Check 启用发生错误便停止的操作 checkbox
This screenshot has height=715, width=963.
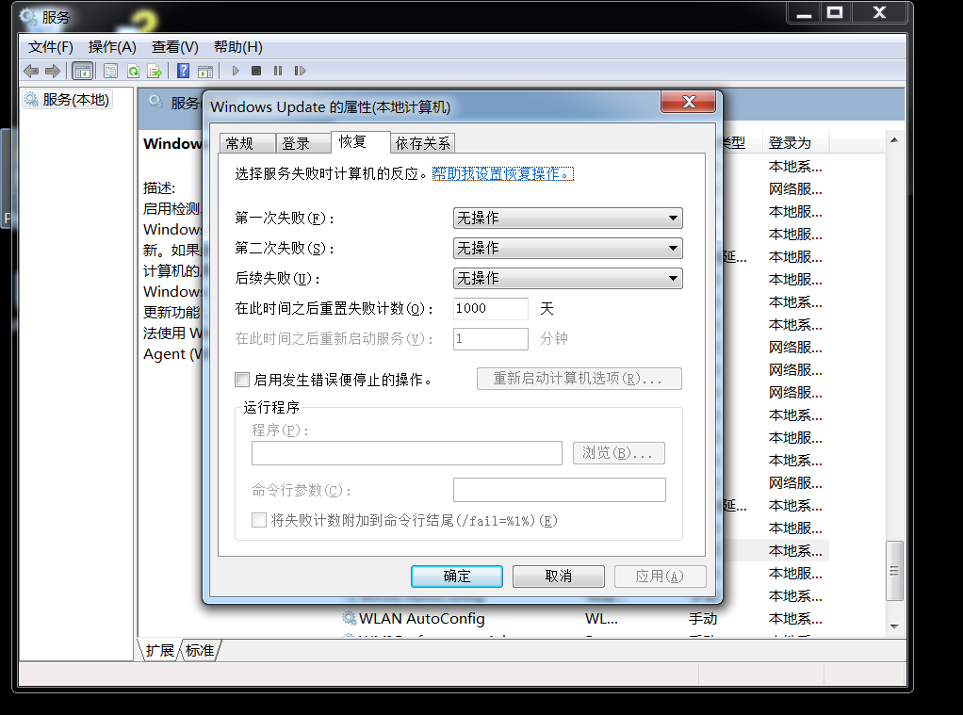click(x=242, y=380)
